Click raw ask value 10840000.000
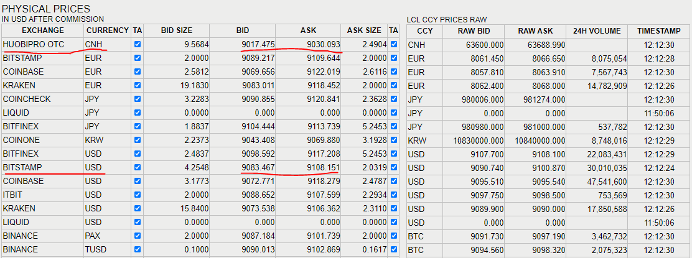692x258 pixels. [x=540, y=141]
